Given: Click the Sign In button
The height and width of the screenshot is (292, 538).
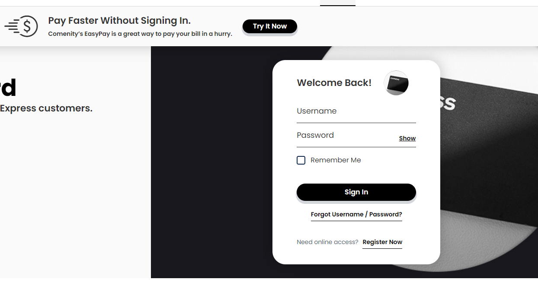Looking at the screenshot, I should (x=356, y=192).
